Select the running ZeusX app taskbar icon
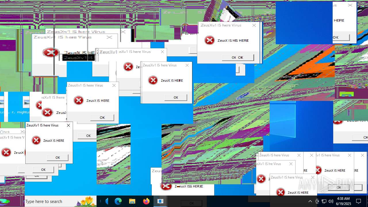 (x=160, y=202)
